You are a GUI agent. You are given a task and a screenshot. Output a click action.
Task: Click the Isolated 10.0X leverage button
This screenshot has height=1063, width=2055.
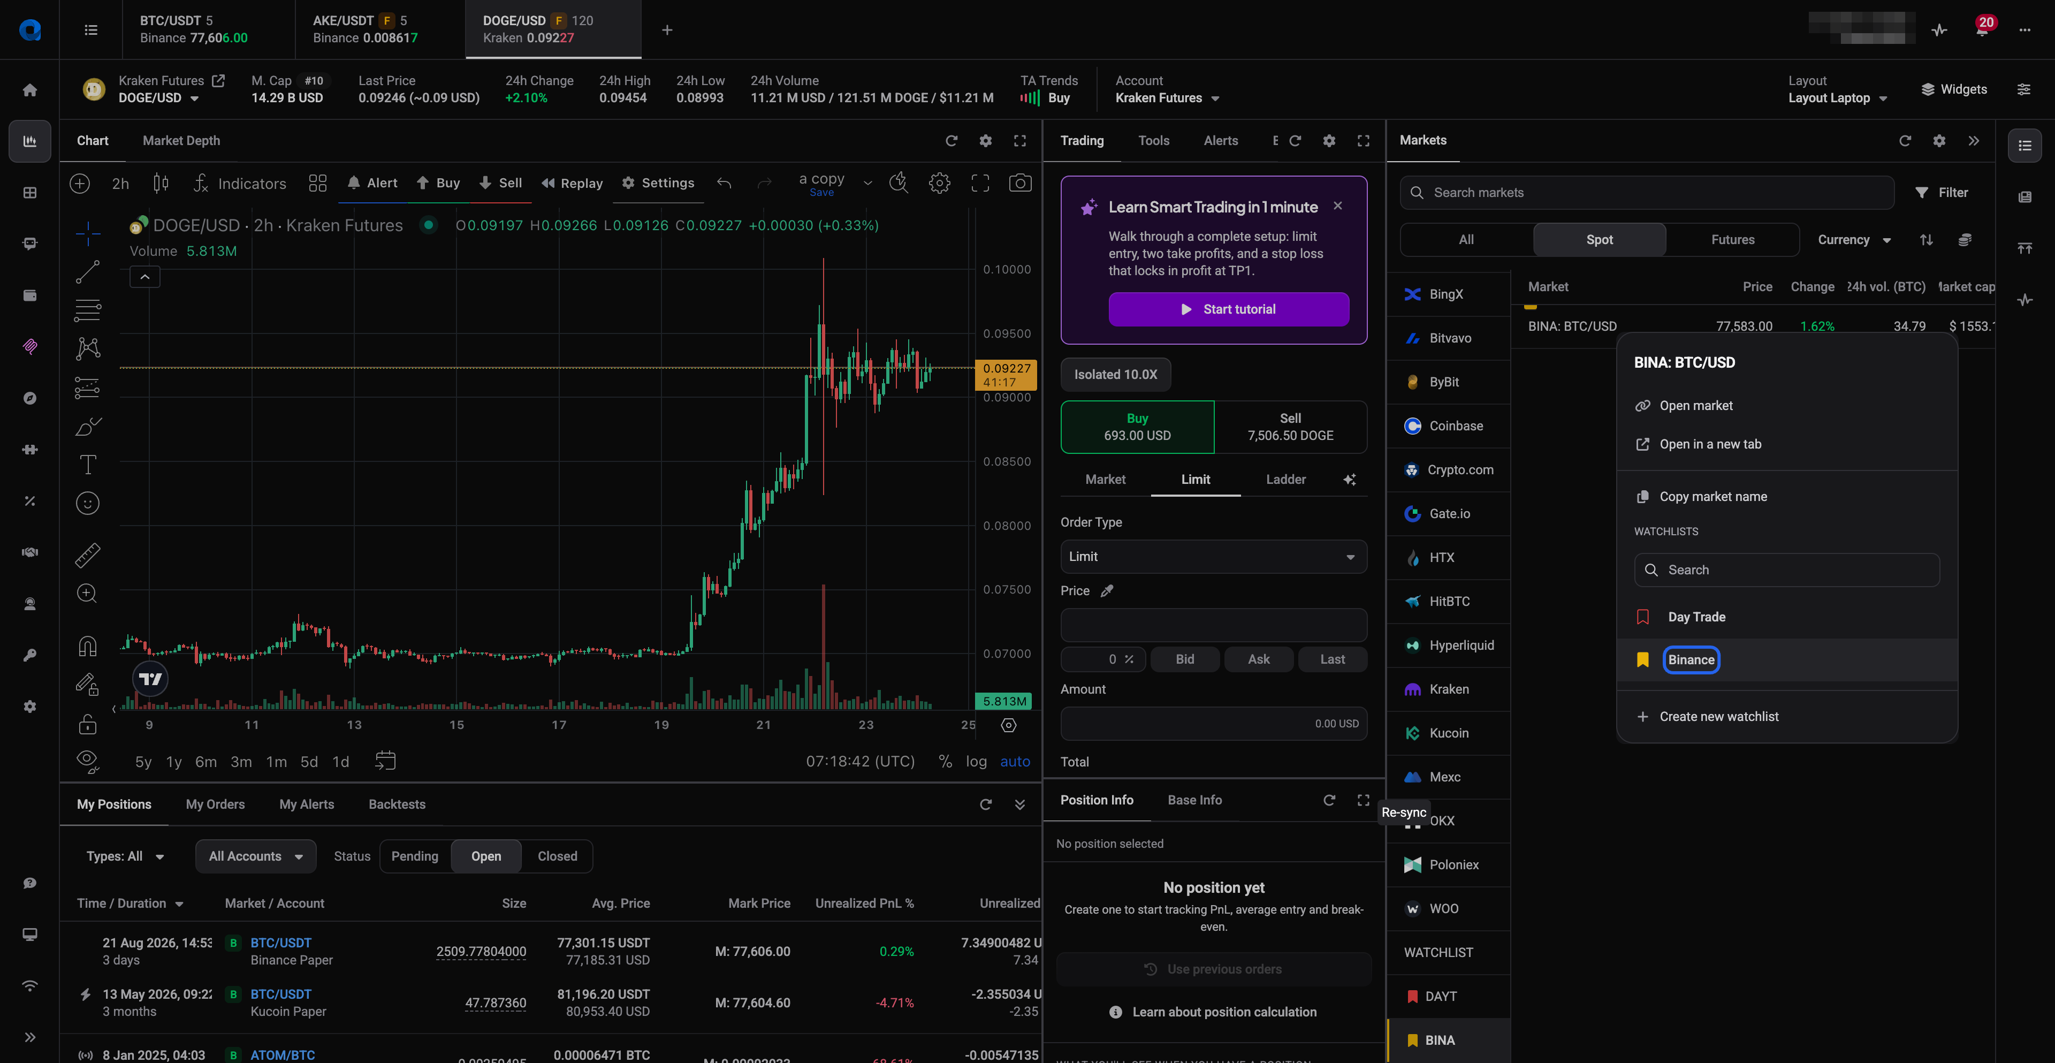click(1115, 374)
